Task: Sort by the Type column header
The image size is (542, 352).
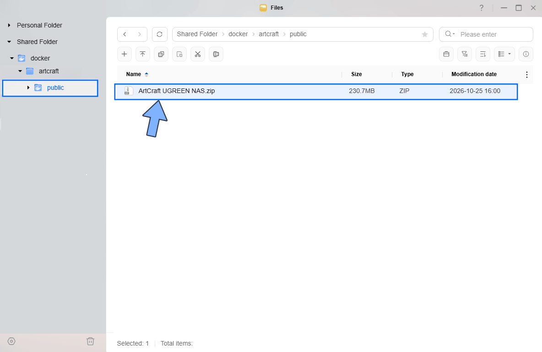Action: (x=407, y=74)
